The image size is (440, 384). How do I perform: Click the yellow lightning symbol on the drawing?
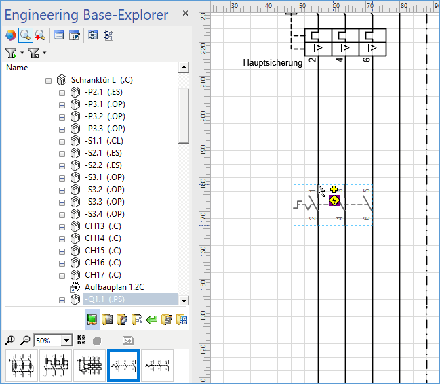[x=334, y=200]
